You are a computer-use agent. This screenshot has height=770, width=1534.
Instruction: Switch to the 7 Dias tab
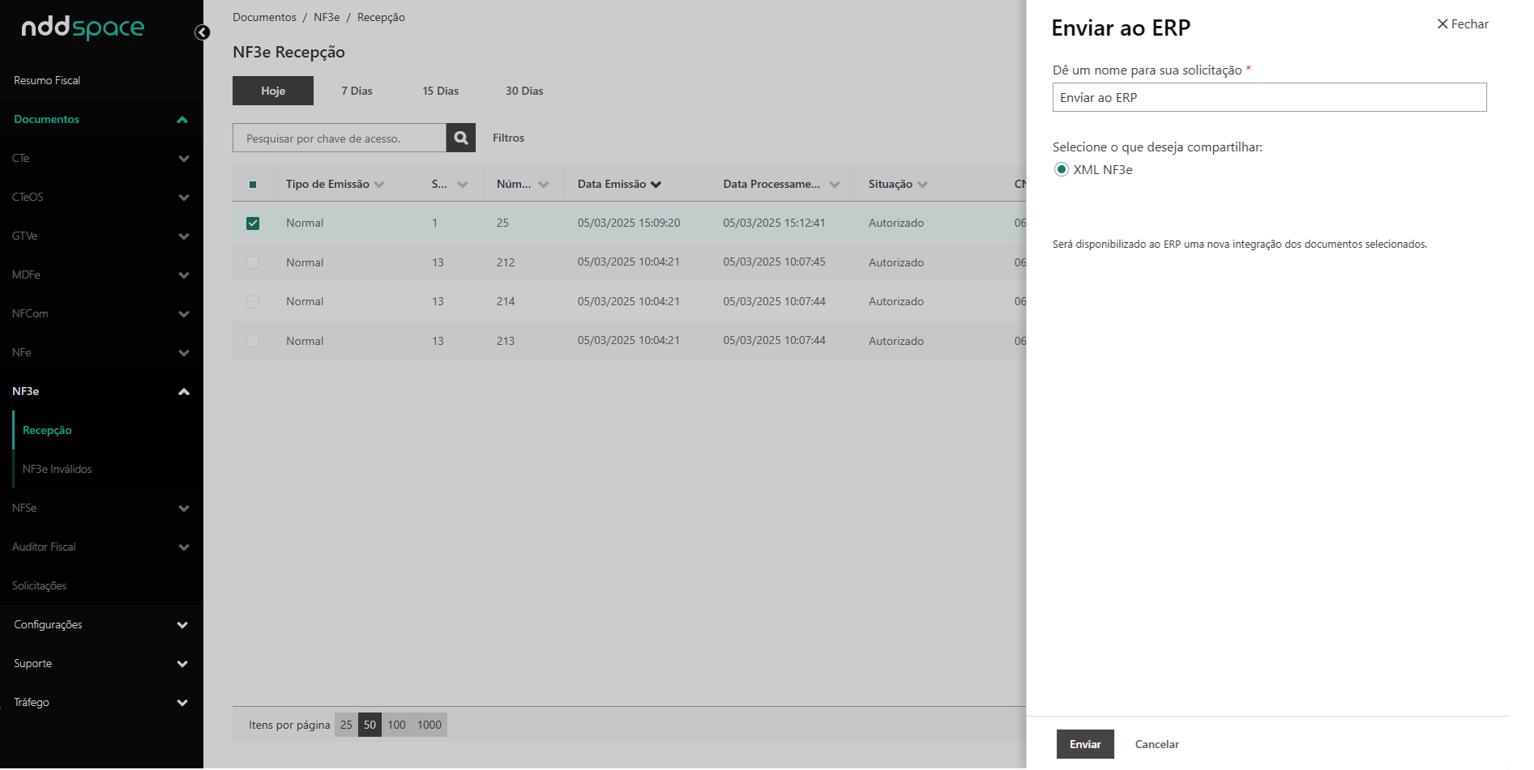(x=357, y=91)
